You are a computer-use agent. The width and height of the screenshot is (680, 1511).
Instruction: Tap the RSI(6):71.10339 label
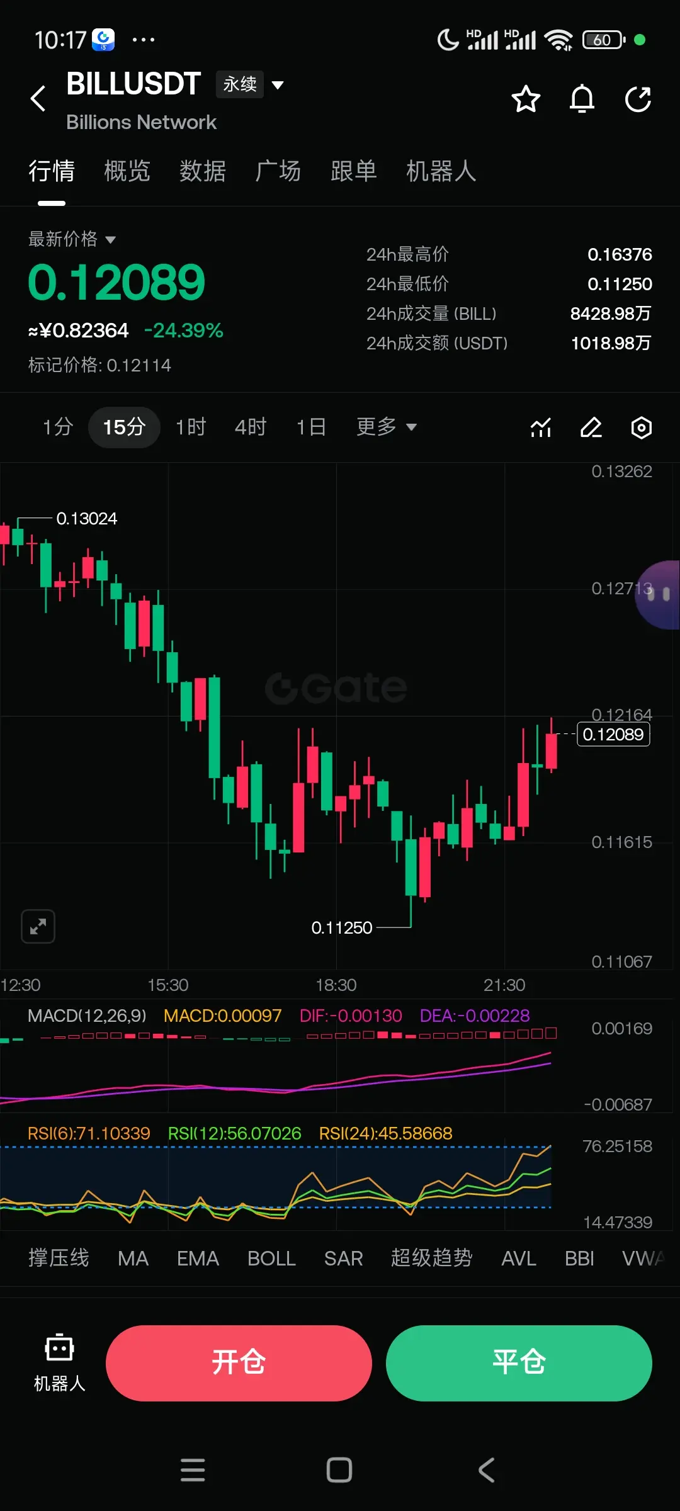click(89, 1133)
